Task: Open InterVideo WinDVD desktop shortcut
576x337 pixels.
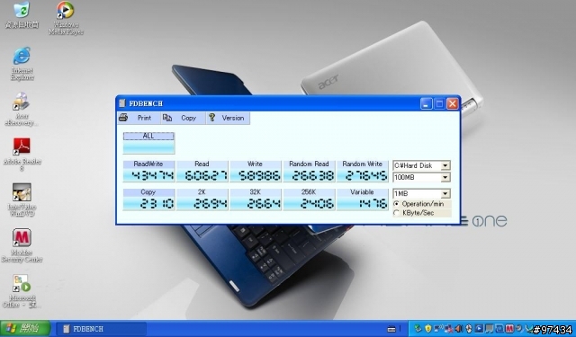Action: point(22,200)
